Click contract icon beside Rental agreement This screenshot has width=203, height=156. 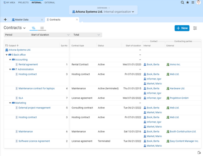[17, 65]
